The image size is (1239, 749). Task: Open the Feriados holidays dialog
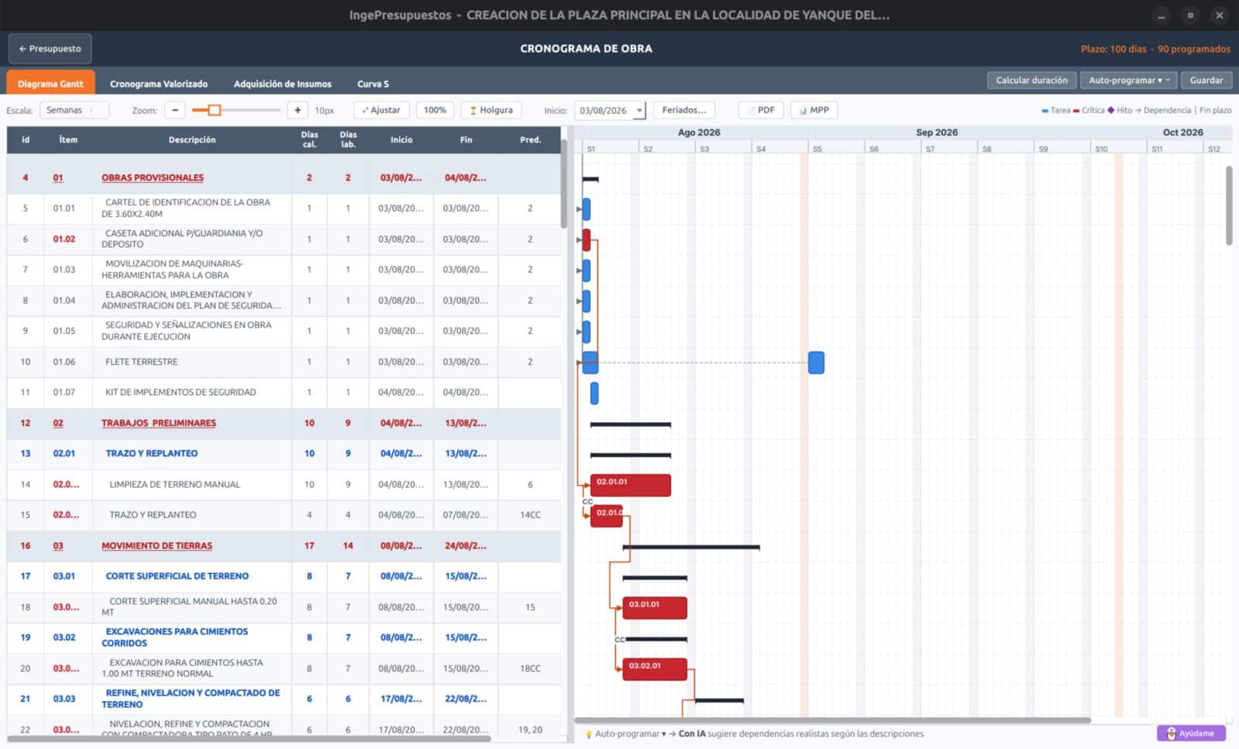click(684, 111)
